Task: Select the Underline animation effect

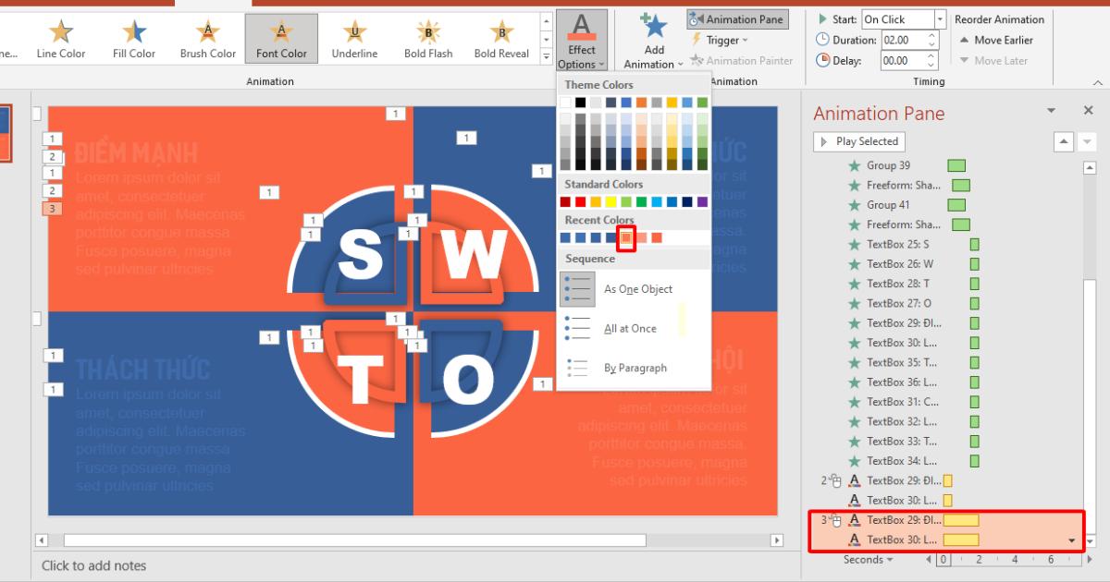Action: pyautogui.click(x=354, y=38)
